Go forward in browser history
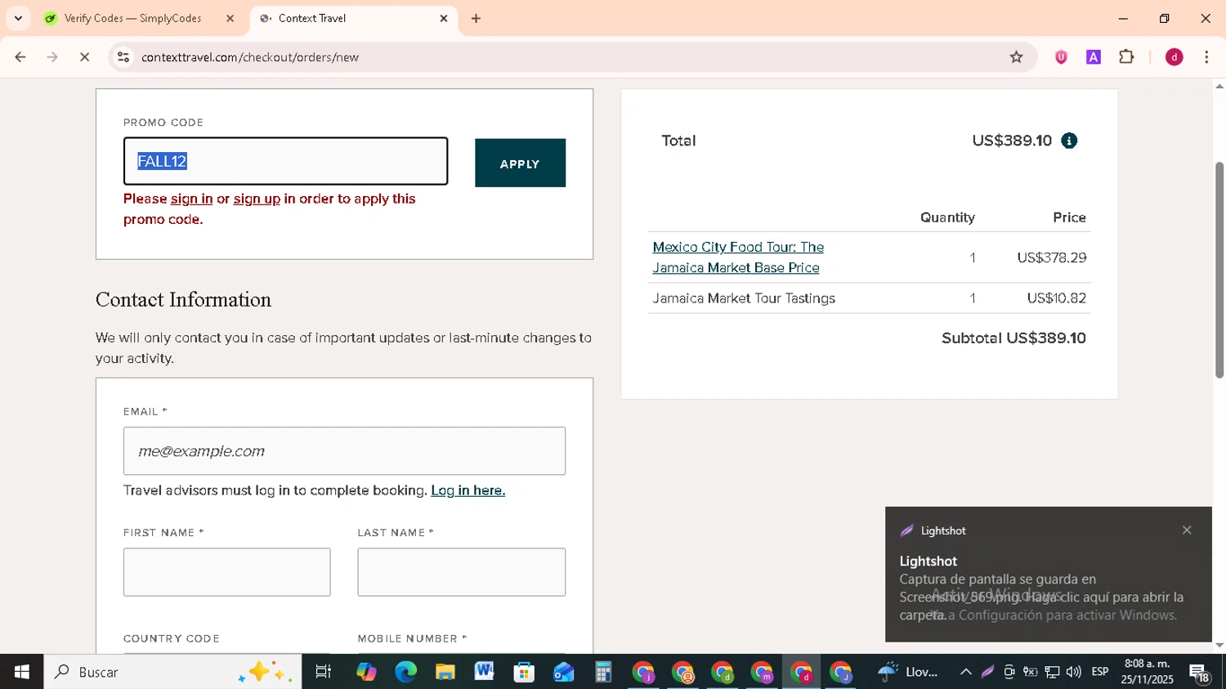This screenshot has height=689, width=1226. coord(52,57)
